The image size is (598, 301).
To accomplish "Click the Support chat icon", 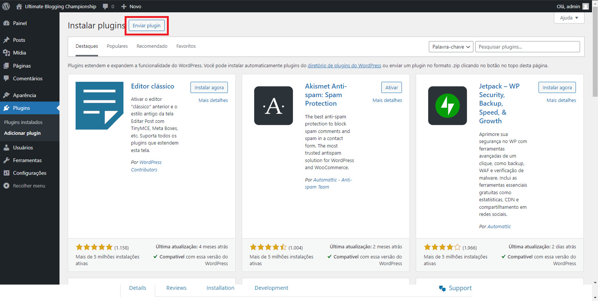I will [x=442, y=288].
